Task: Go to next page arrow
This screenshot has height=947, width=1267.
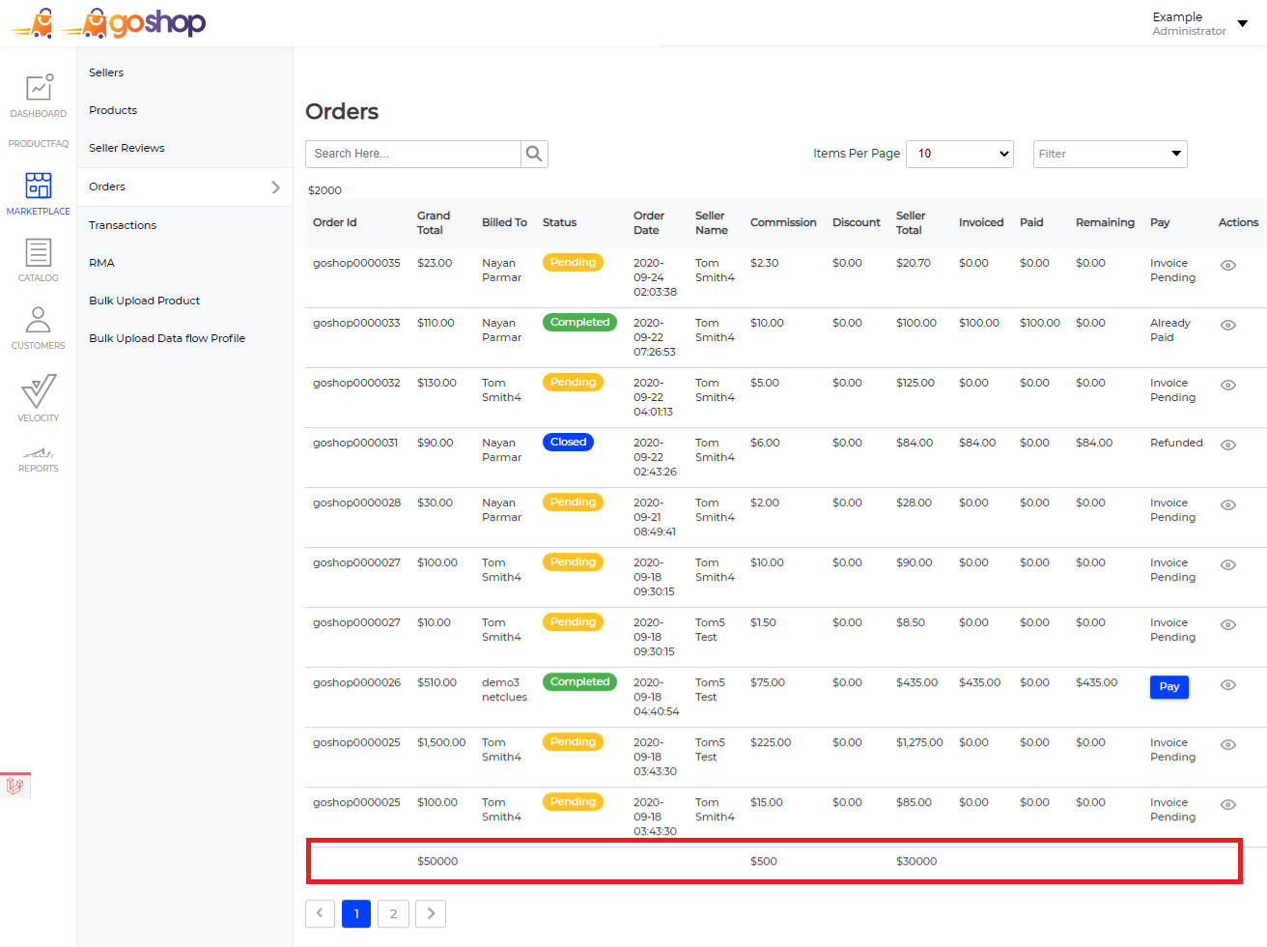Action: point(431,913)
